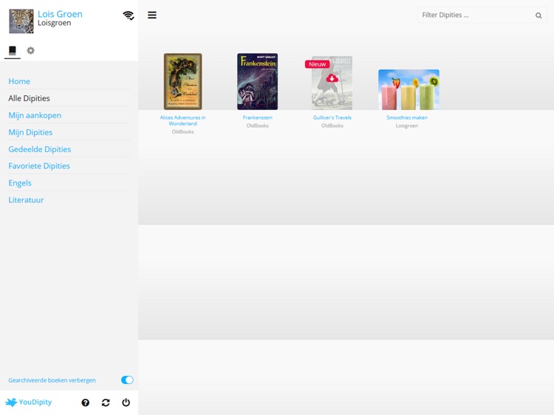Open the settings gear tab

(31, 50)
